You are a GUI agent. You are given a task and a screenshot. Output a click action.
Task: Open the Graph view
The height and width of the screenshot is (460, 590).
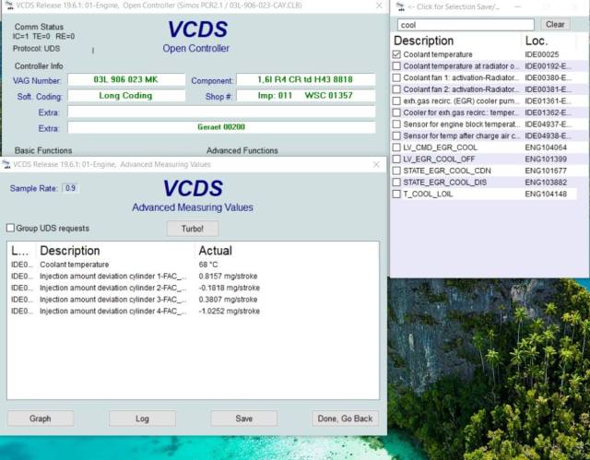pos(41,419)
